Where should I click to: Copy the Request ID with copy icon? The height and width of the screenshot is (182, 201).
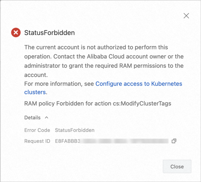[x=174, y=141]
